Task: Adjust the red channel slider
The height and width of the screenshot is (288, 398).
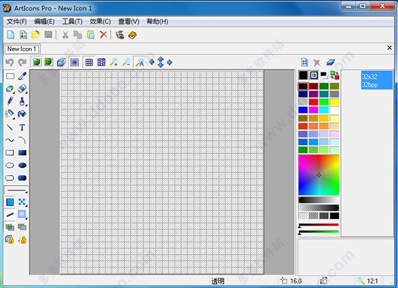Action: click(x=318, y=225)
